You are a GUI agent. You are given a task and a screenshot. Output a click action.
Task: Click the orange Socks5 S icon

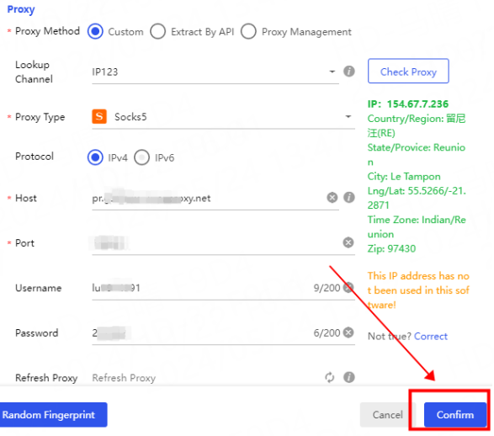pos(99,116)
